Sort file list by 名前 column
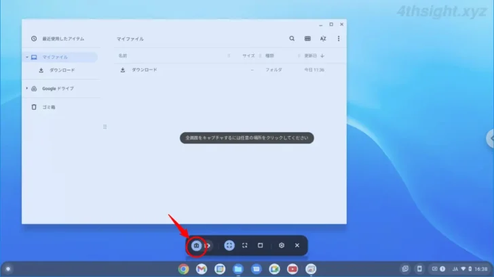This screenshot has width=494, height=277. pyautogui.click(x=123, y=56)
